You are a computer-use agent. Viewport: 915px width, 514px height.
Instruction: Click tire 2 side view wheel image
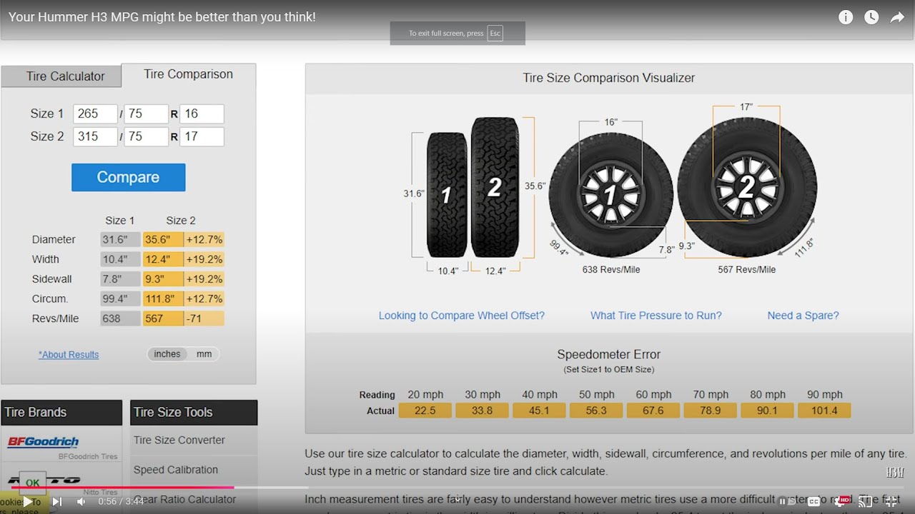pyautogui.click(x=747, y=187)
